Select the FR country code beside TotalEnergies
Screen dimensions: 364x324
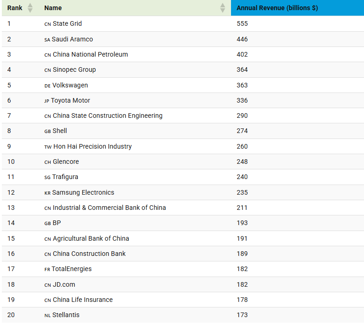47,269
